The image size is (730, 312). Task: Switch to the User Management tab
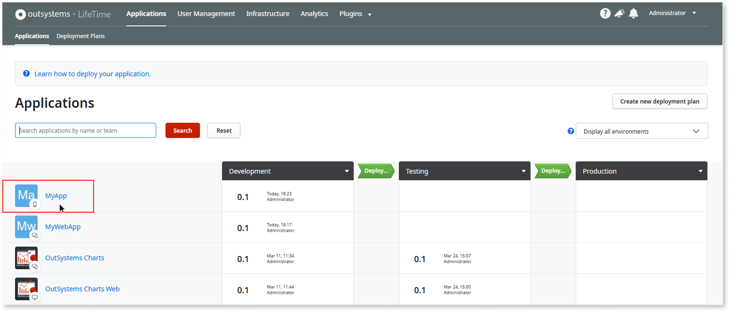pos(206,14)
